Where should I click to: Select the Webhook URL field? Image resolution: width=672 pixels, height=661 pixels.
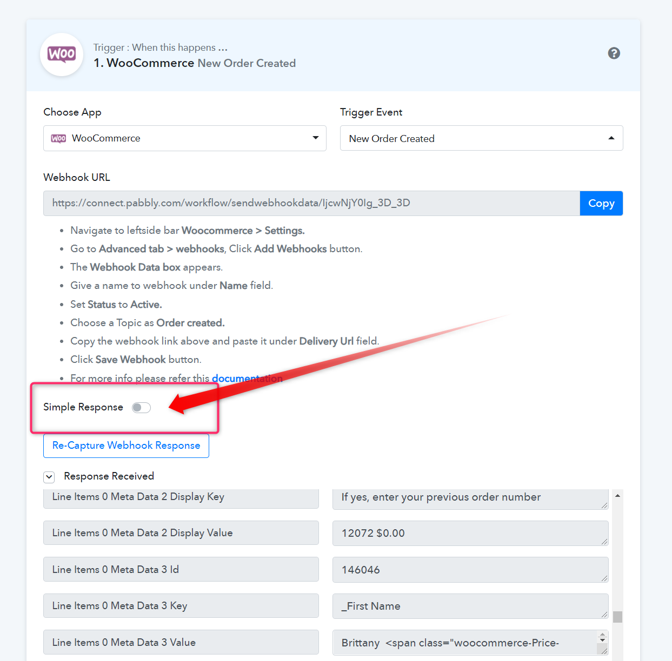coord(311,203)
